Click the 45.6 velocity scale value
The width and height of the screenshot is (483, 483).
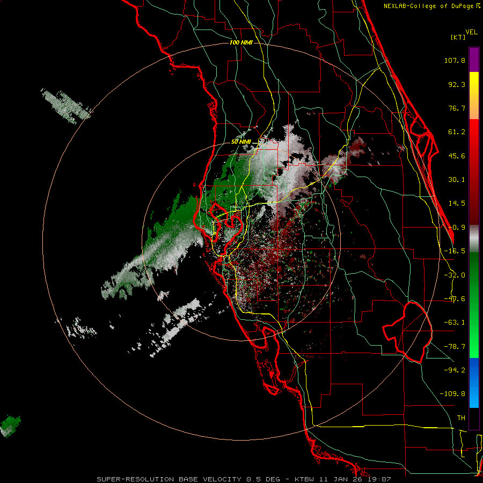click(457, 156)
